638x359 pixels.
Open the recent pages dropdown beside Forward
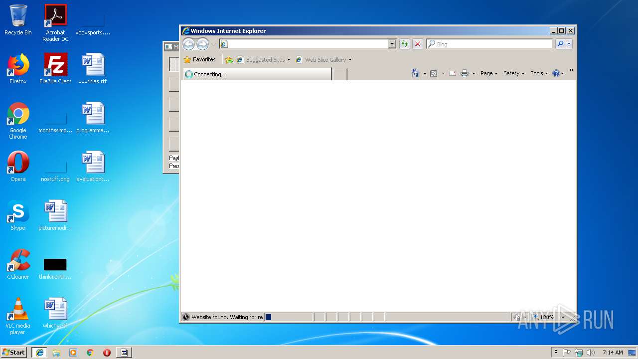click(x=214, y=44)
